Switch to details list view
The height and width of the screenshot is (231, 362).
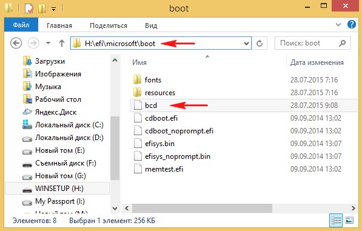[x=336, y=220]
